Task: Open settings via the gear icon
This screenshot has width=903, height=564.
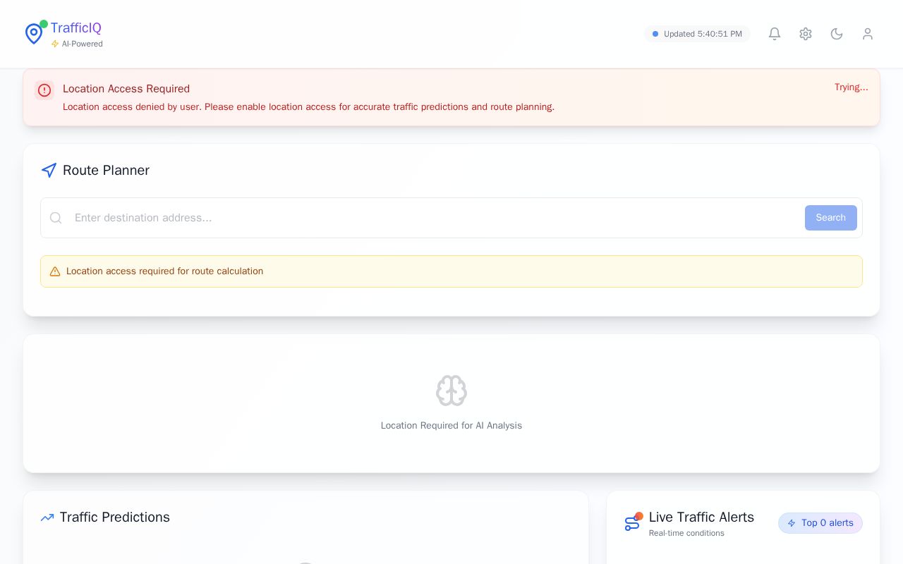Action: pos(806,34)
